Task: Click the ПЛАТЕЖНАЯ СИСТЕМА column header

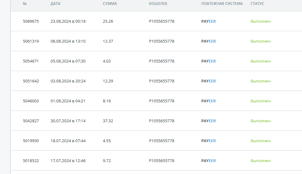Action: coord(222,4)
